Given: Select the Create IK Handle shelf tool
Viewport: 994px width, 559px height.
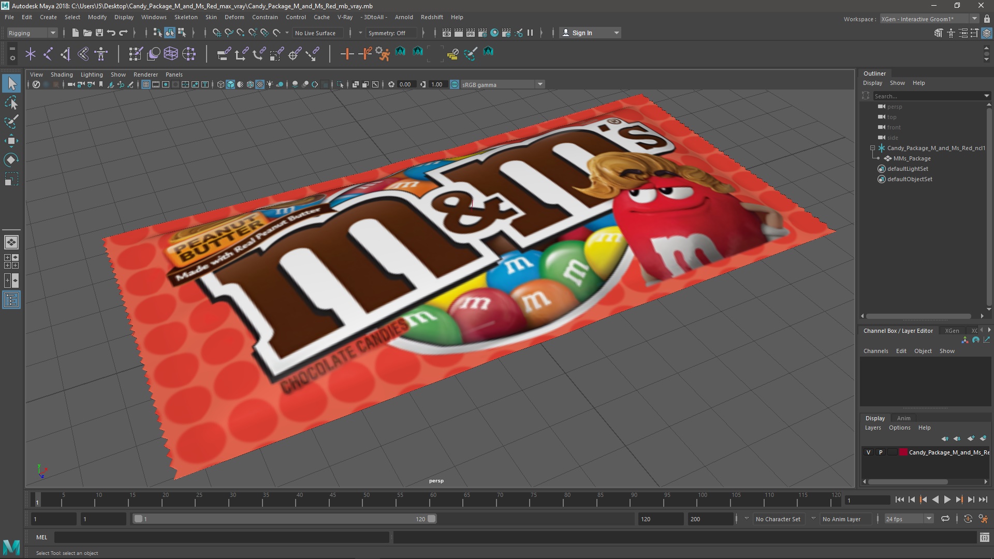Looking at the screenshot, I should [x=66, y=53].
